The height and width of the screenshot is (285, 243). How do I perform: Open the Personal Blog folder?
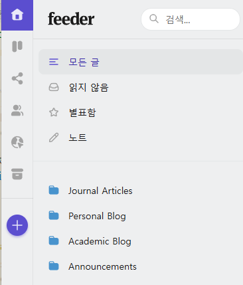[141, 216]
